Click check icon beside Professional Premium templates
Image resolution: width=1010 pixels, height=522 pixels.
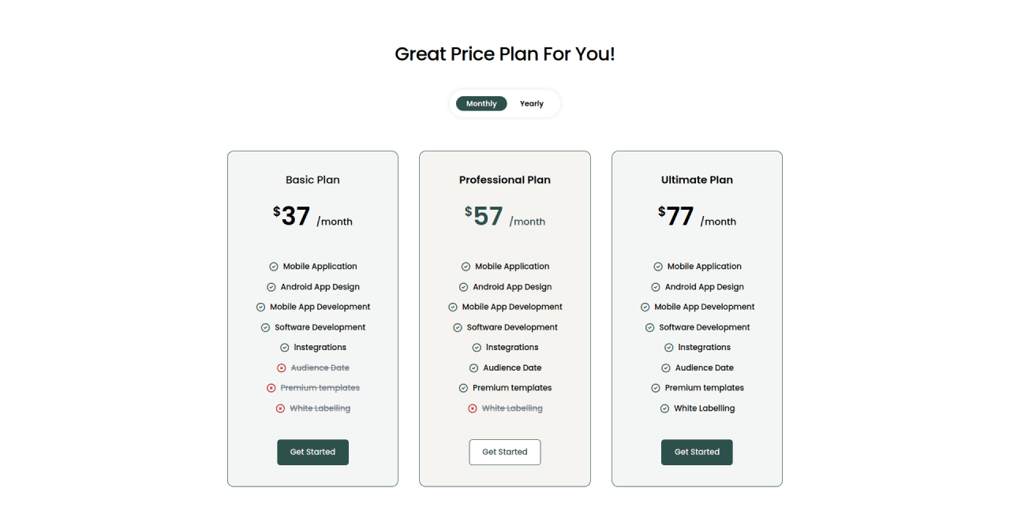click(x=463, y=388)
